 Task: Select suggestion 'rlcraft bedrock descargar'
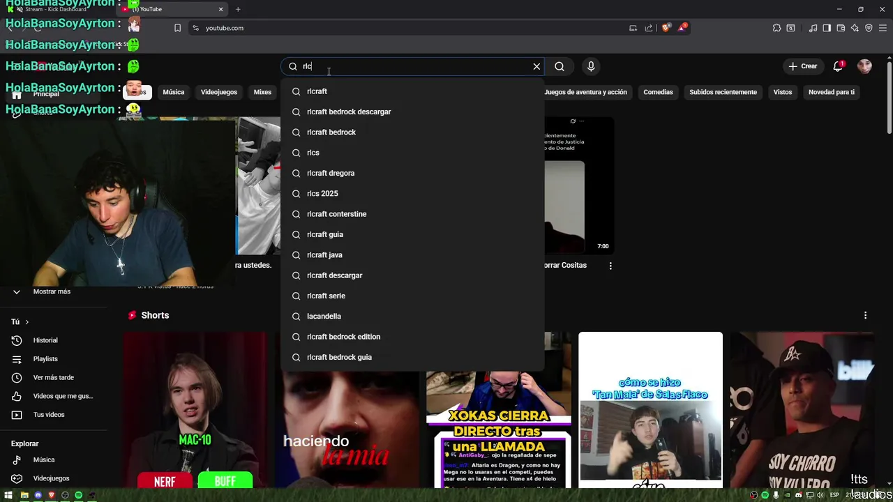click(412, 112)
